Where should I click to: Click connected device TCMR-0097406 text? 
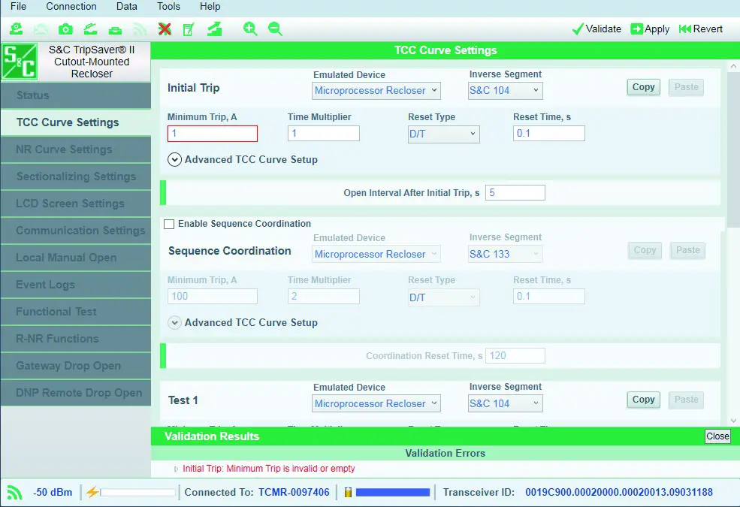pyautogui.click(x=294, y=493)
